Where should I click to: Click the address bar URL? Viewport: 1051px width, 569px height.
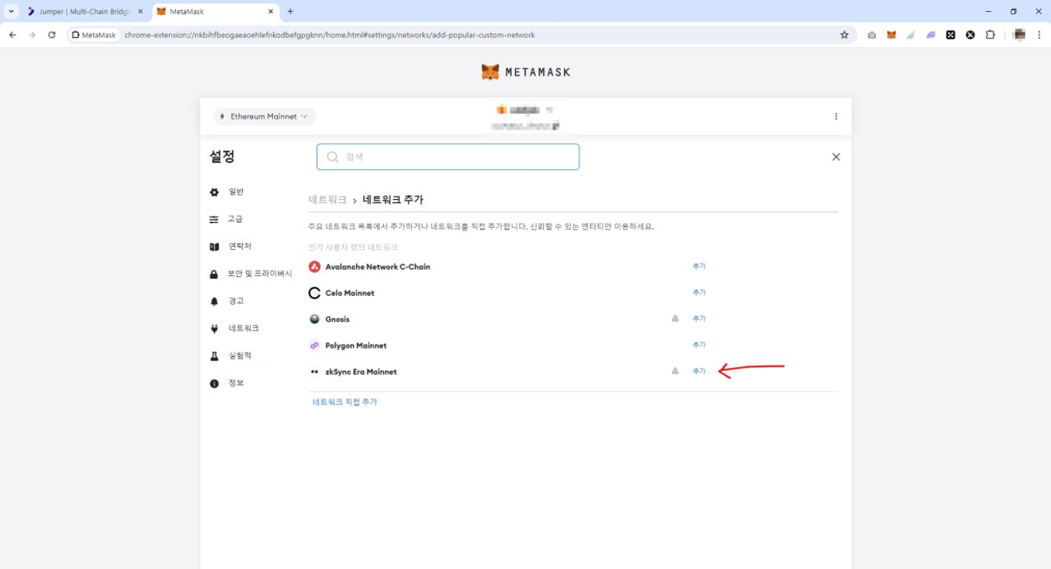coord(330,35)
